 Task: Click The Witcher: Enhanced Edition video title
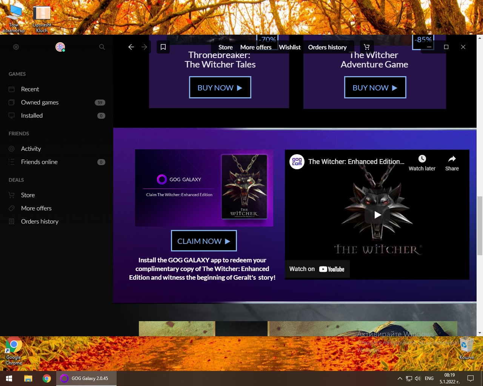coord(356,162)
